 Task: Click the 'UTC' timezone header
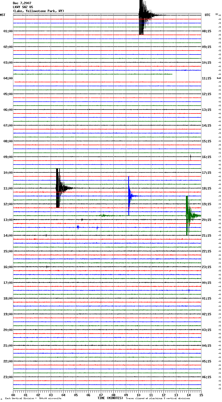(207, 15)
